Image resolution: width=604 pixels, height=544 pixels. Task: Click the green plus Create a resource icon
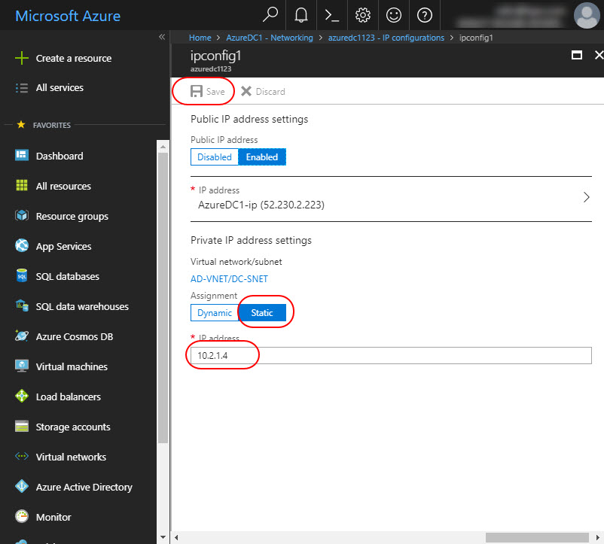pyautogui.click(x=22, y=58)
